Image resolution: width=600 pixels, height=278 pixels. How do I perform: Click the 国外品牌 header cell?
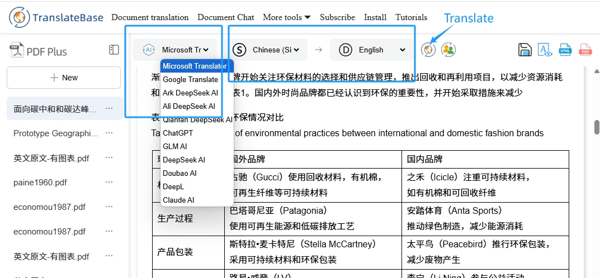tap(313, 159)
